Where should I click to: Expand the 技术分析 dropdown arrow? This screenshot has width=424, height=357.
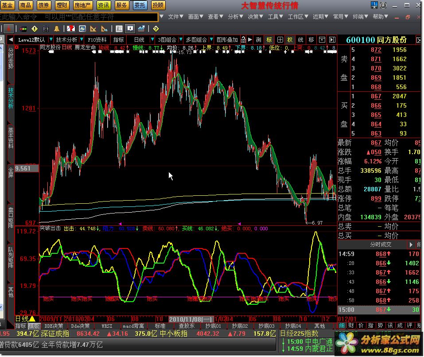82,40
